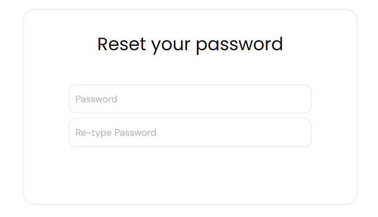The image size is (378, 217).
Task: Click blank space between heading and Password field
Action: [190, 69]
